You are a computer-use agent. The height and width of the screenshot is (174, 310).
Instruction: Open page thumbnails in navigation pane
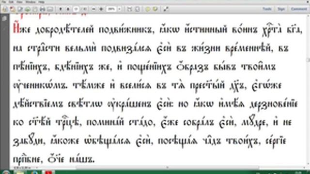[x=4, y=19]
